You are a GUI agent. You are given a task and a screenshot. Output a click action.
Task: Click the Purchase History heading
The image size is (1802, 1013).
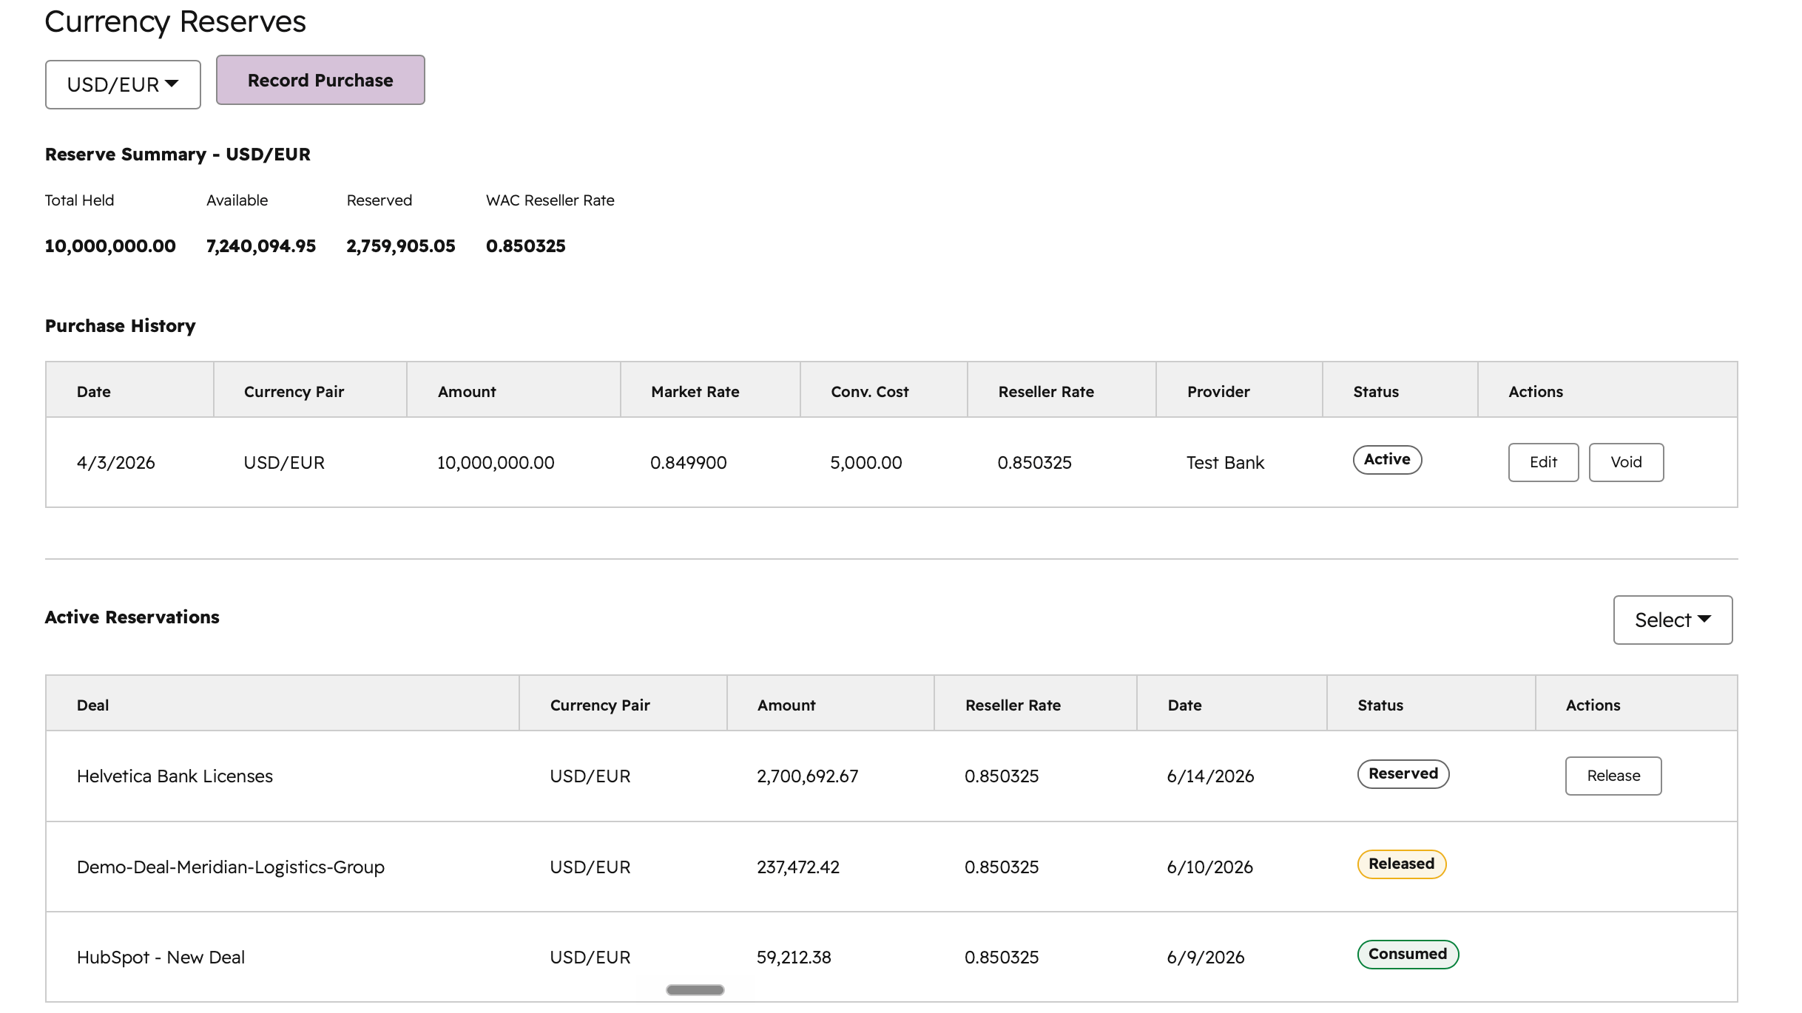(120, 325)
